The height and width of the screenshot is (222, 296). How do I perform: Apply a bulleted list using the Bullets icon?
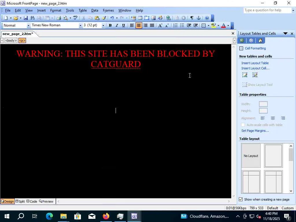pos(182,25)
